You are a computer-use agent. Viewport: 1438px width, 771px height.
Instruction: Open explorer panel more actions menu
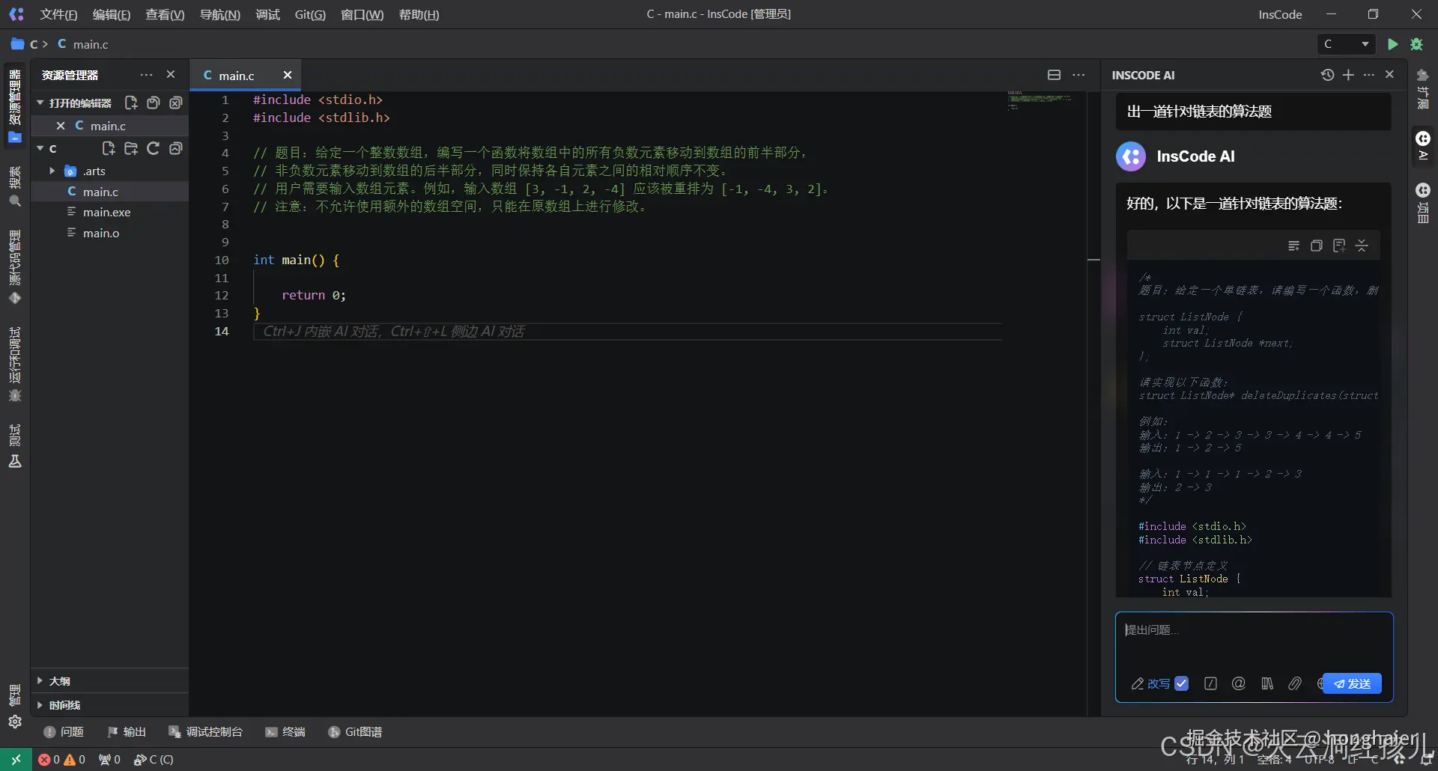point(146,75)
